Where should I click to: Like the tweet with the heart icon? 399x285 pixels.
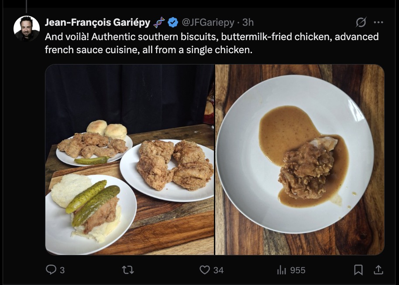tap(204, 270)
